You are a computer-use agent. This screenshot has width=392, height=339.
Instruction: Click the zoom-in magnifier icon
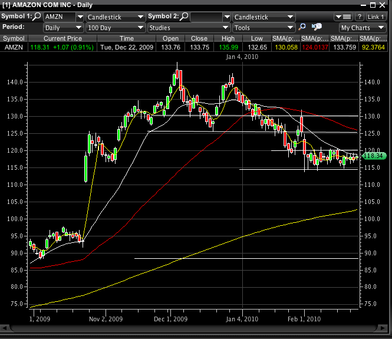[302, 27]
